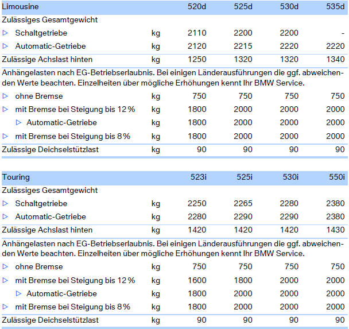Click Limousine "ohne Bremse" row label

tap(39, 96)
